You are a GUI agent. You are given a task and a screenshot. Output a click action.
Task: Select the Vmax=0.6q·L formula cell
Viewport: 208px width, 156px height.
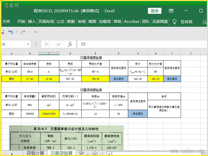click(x=138, y=71)
